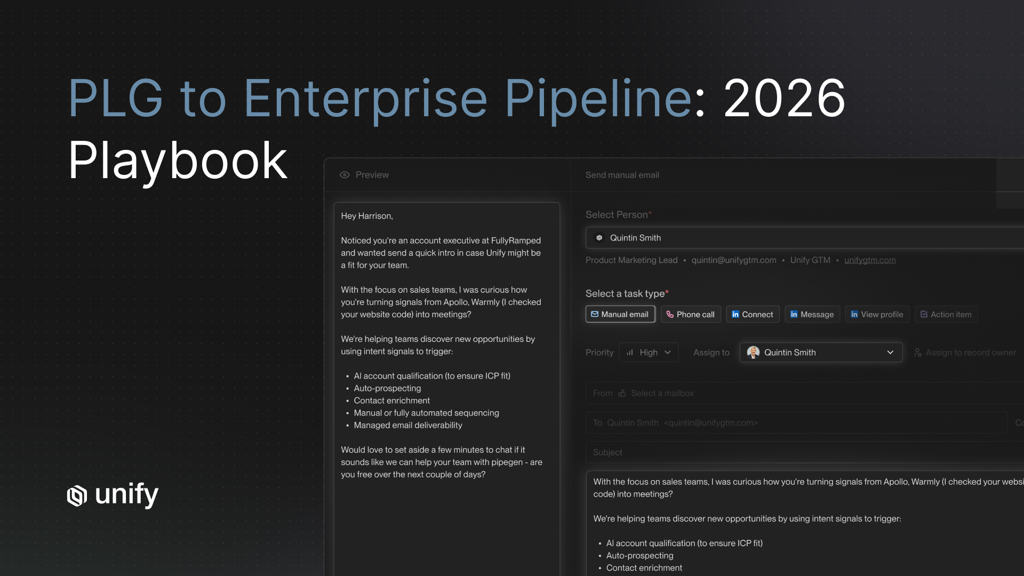Select the Phone call task type
The image size is (1024, 576).
pos(691,315)
